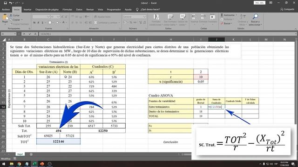Click Formato condicional icon
Image resolution: width=298 pixels, height=167 pixels.
click(156, 17)
